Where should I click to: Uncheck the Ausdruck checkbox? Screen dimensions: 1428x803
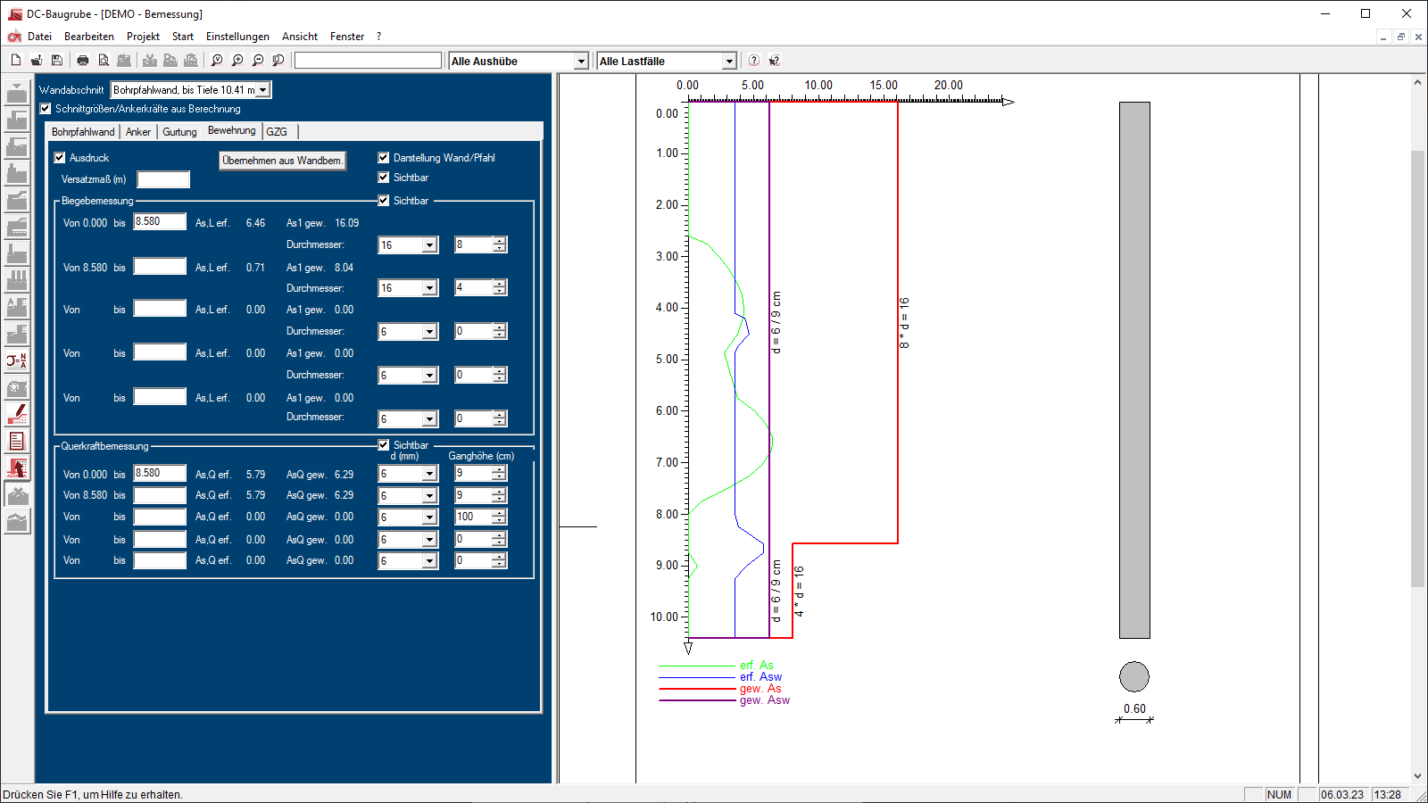[x=60, y=158]
